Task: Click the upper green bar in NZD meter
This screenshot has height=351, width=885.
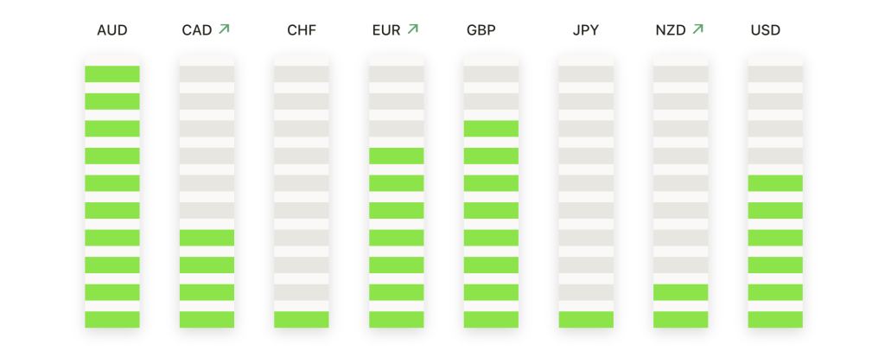Action: click(681, 292)
